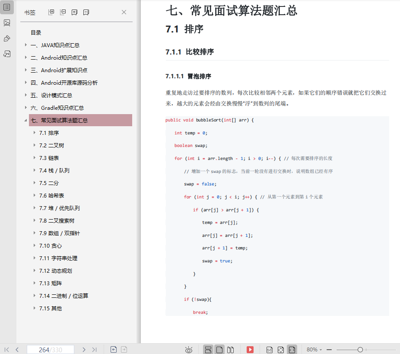Click the export/sign icon in left sidebar
Image resolution: width=400 pixels, height=354 pixels.
pyautogui.click(x=7, y=54)
